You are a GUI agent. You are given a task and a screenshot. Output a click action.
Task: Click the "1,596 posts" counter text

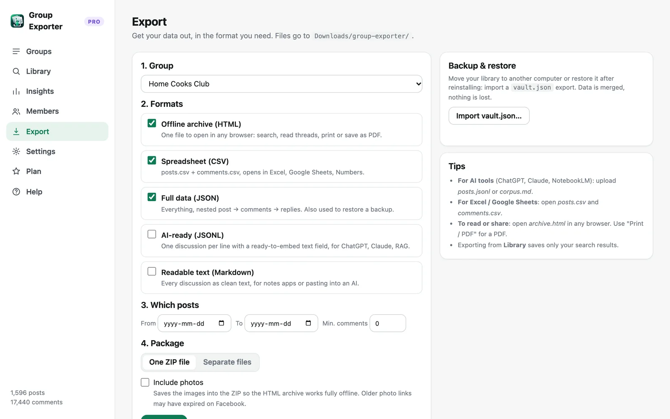[x=28, y=393]
